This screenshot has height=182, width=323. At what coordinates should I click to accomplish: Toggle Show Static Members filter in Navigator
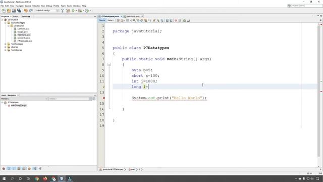tap(14, 168)
